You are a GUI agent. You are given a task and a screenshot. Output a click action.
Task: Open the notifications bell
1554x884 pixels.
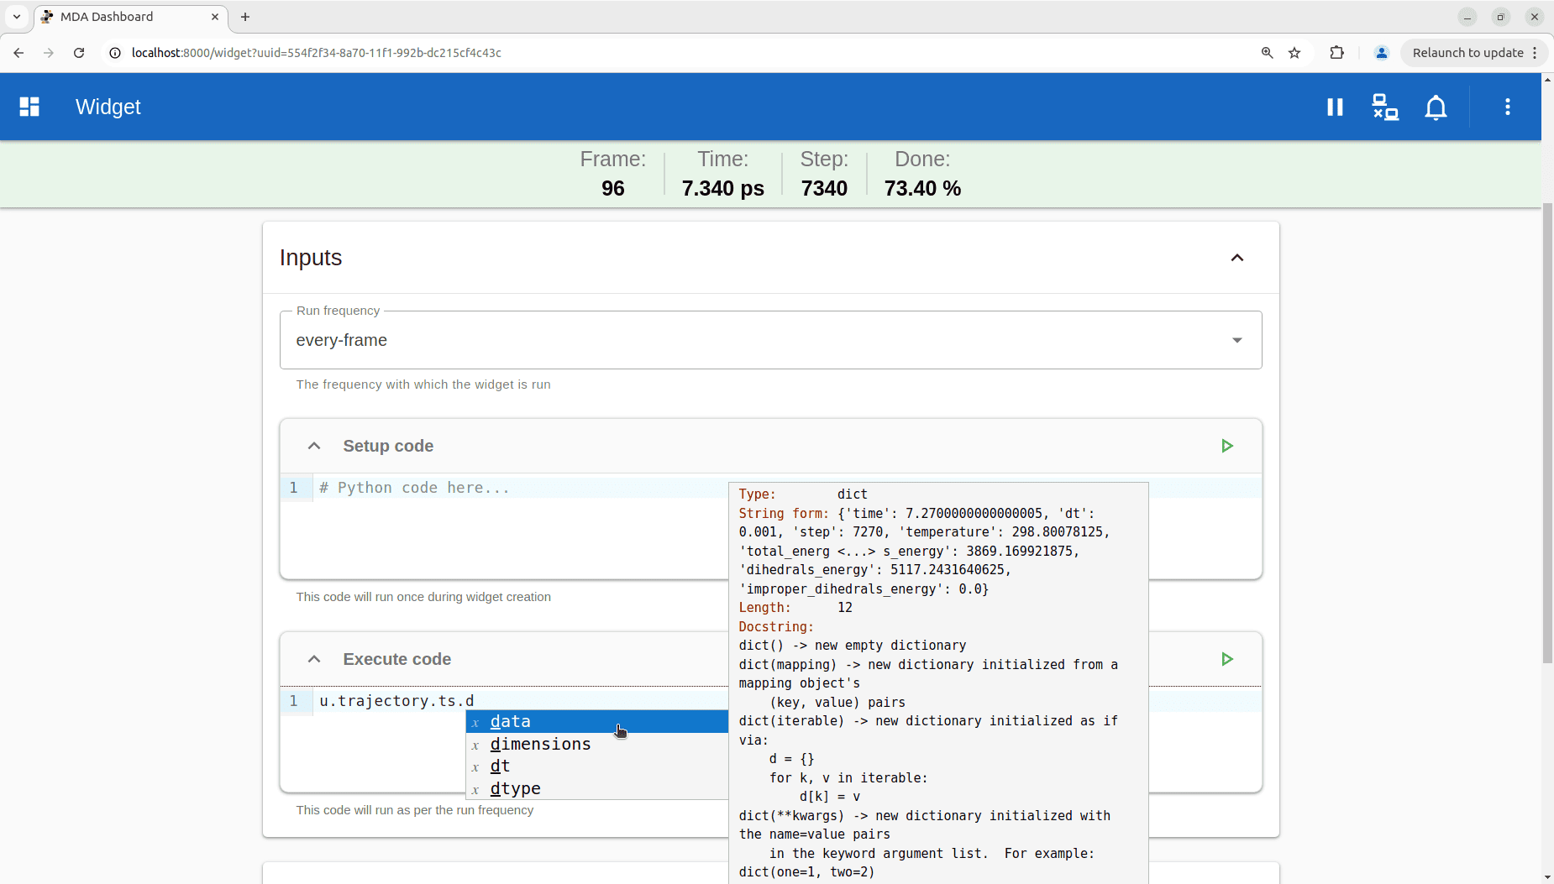pos(1436,107)
